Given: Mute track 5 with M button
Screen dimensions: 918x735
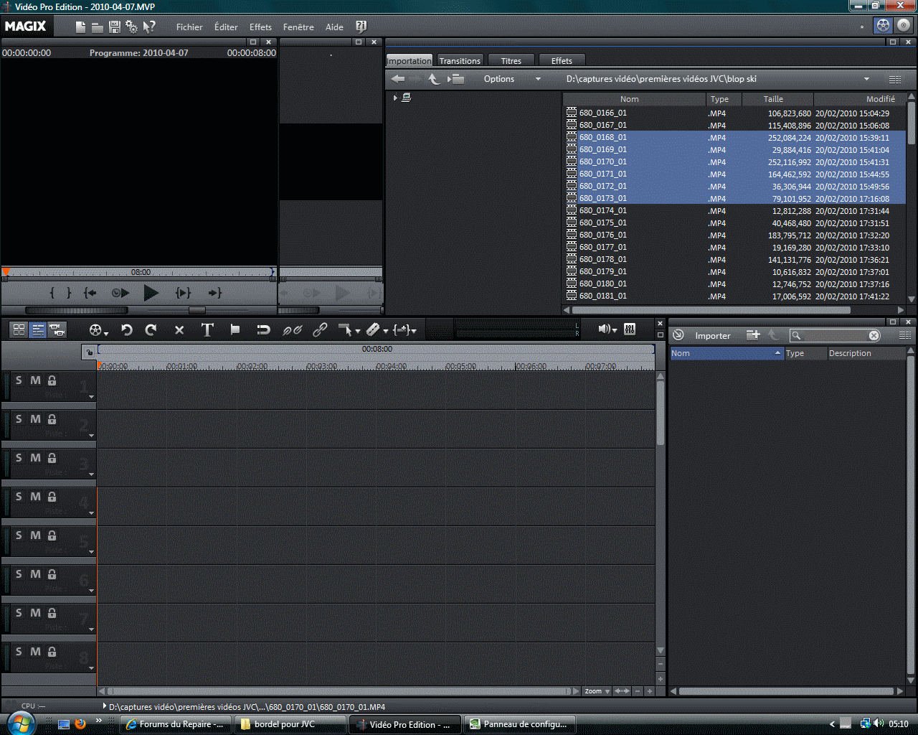Looking at the screenshot, I should pos(35,535).
